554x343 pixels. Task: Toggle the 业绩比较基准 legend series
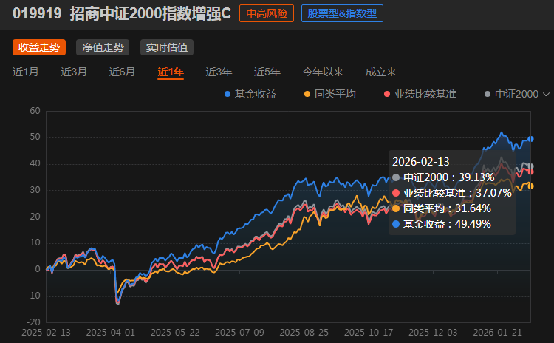(420, 94)
